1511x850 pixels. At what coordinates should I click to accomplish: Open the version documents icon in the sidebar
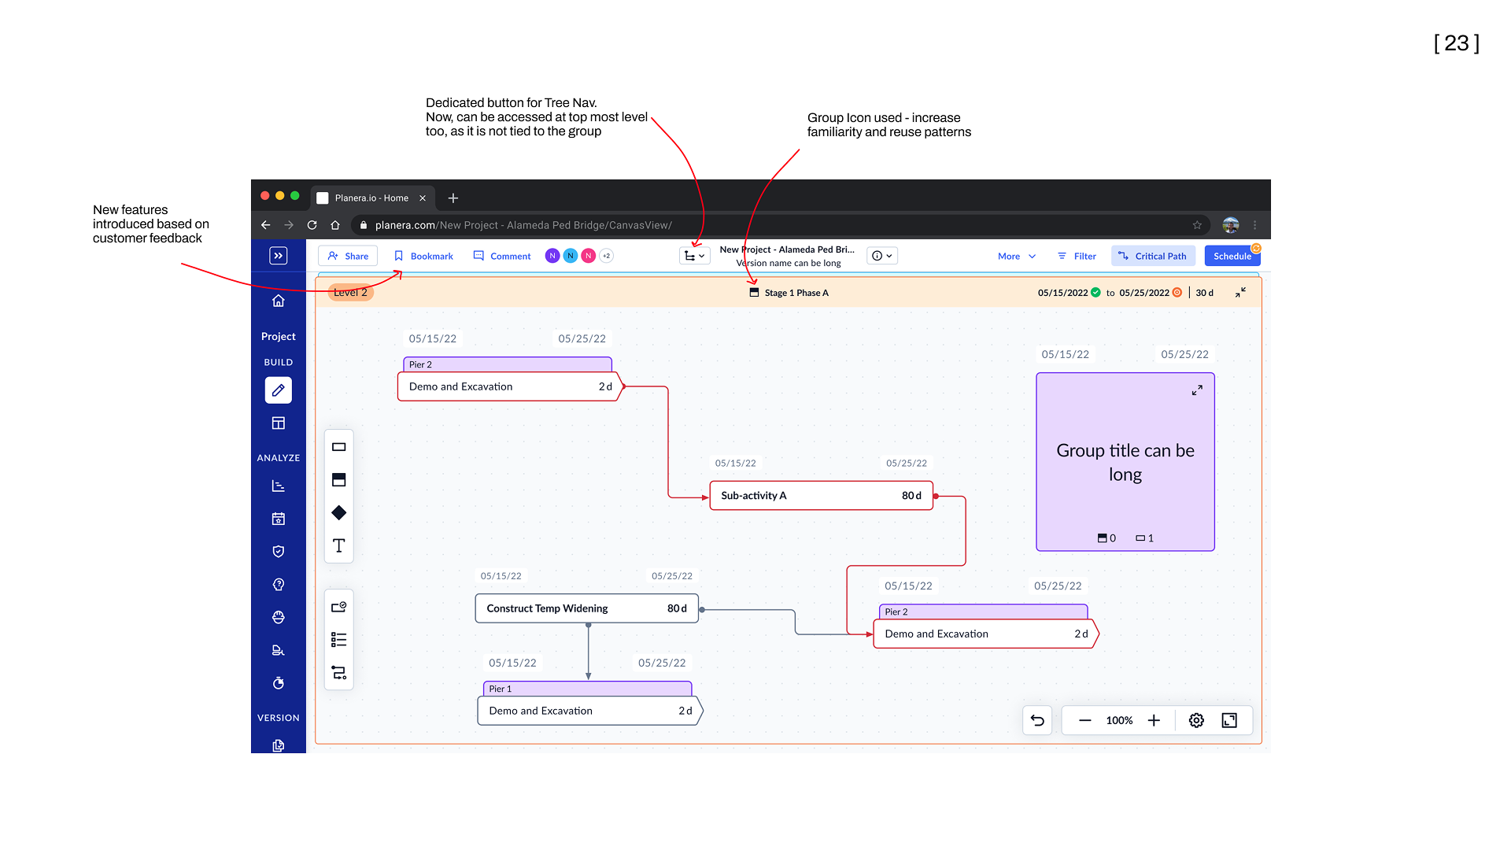pyautogui.click(x=278, y=745)
